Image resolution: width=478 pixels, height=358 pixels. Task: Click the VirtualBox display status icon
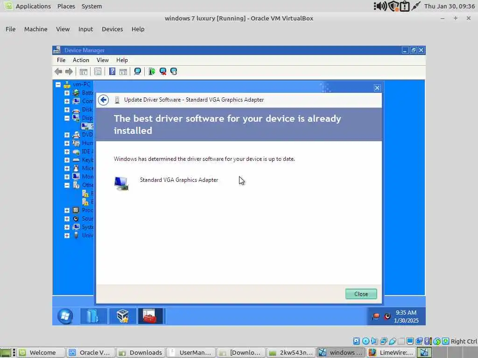410,341
